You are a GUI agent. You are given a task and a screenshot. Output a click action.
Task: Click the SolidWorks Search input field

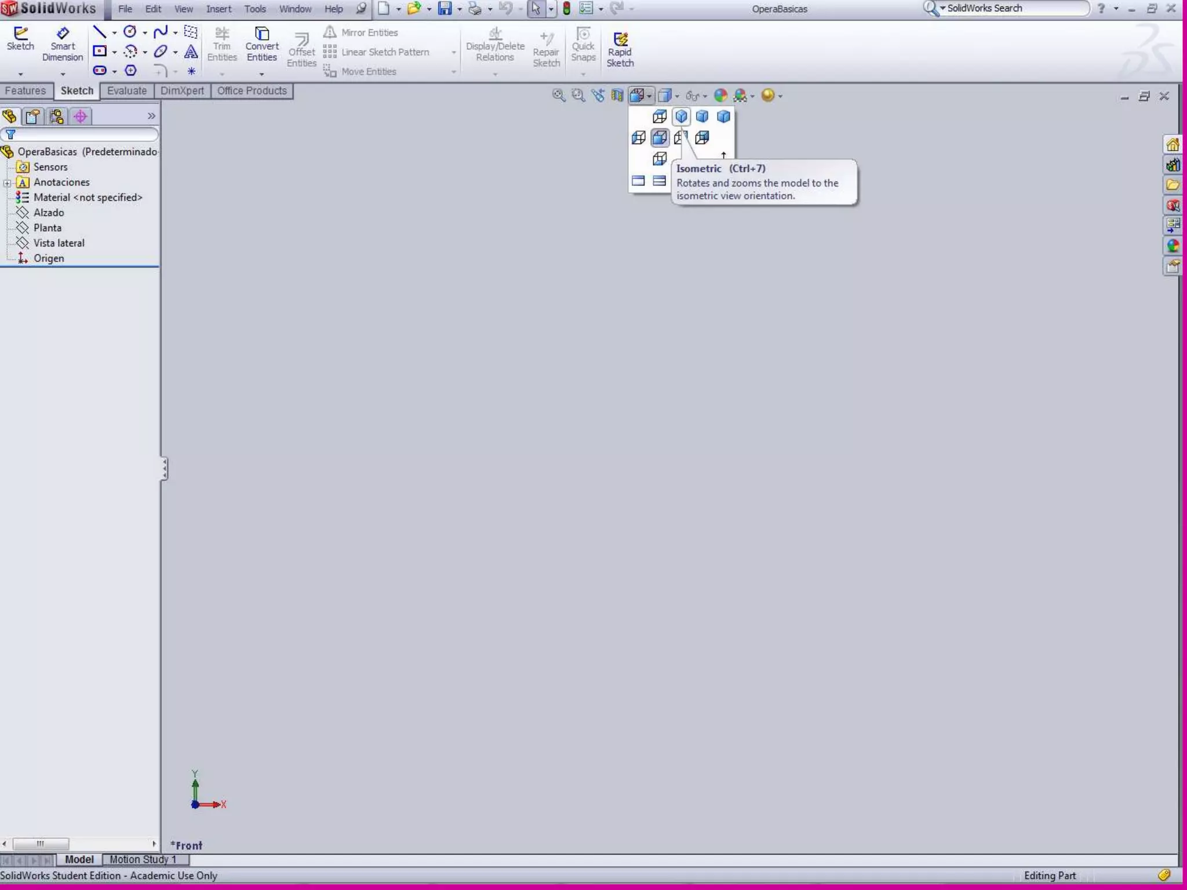pyautogui.click(x=1014, y=8)
